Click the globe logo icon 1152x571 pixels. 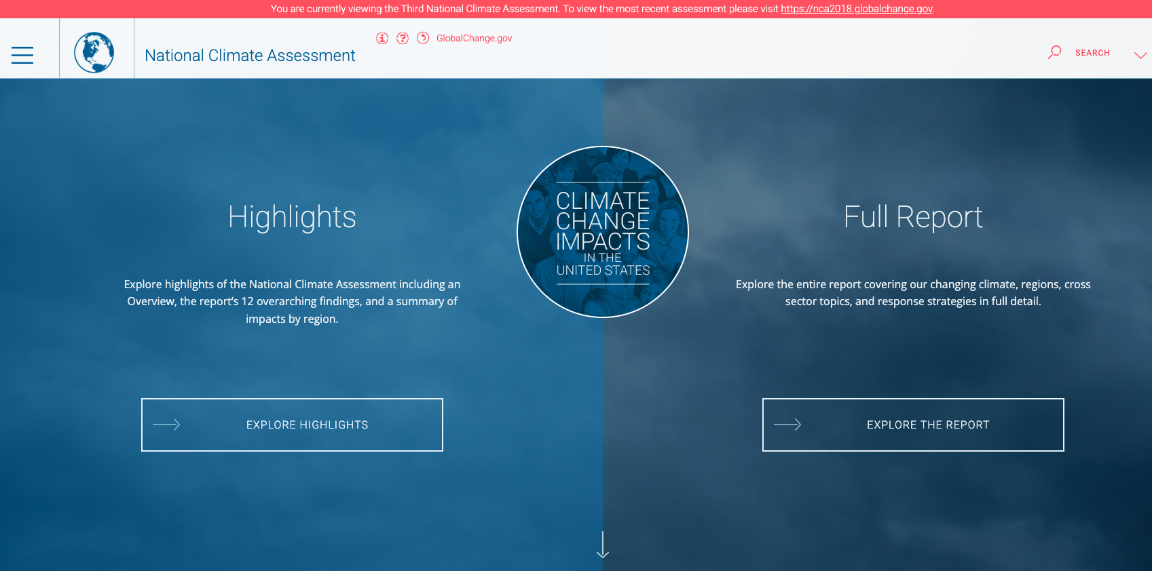[94, 52]
